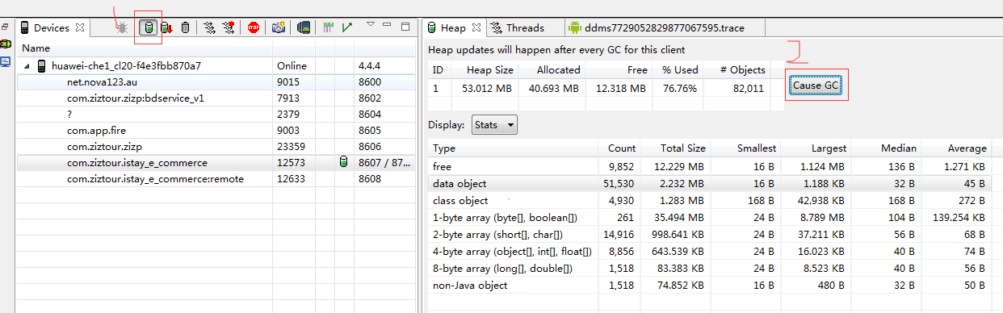Collapse the huawei-che1_cl20 device node

(x=27, y=65)
